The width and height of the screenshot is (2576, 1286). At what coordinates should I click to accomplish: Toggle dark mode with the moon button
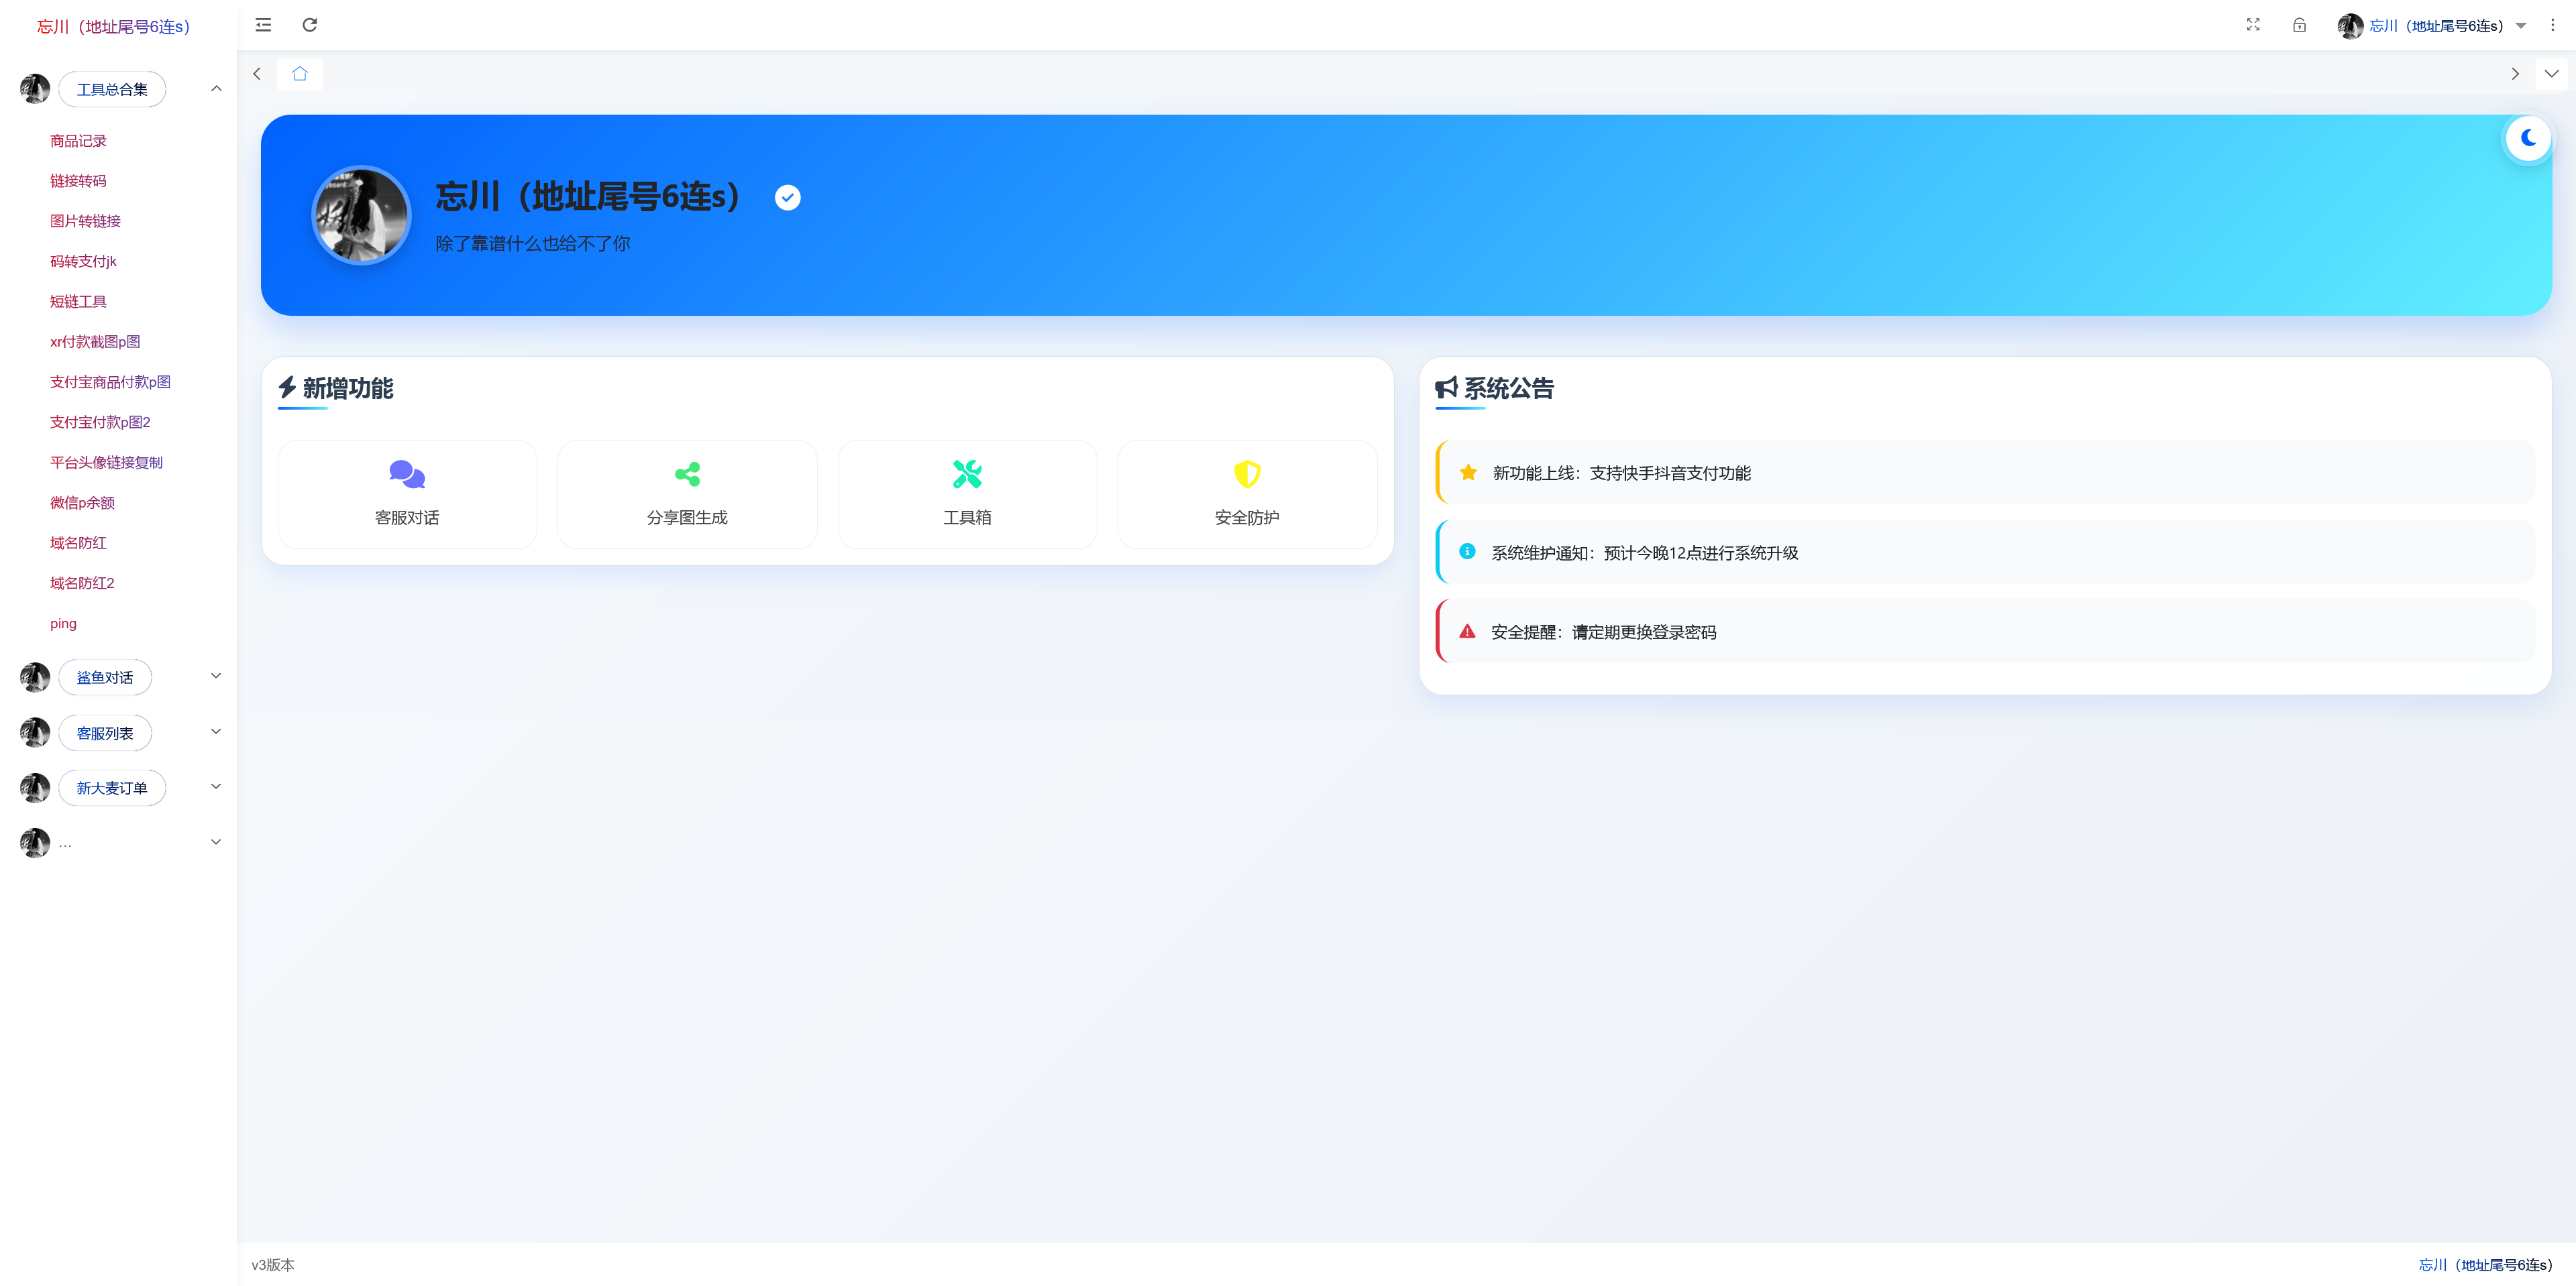coord(2528,138)
